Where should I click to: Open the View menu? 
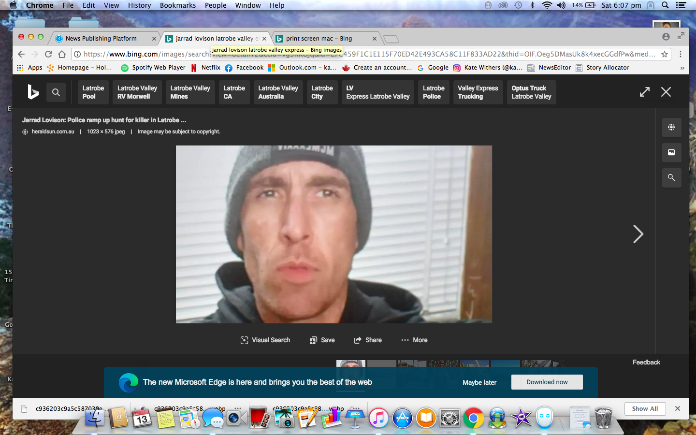click(x=111, y=5)
